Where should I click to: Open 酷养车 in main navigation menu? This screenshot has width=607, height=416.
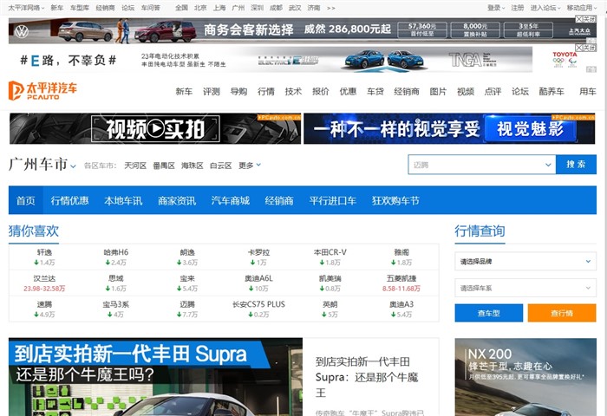tap(552, 91)
